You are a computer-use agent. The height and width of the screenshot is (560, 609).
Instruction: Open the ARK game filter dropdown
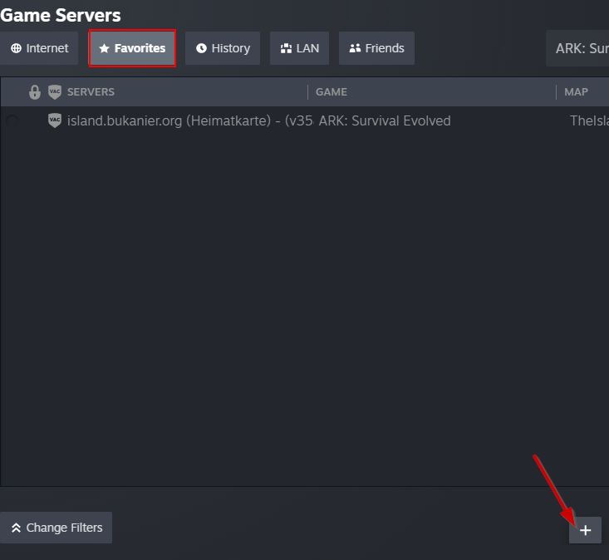point(581,48)
